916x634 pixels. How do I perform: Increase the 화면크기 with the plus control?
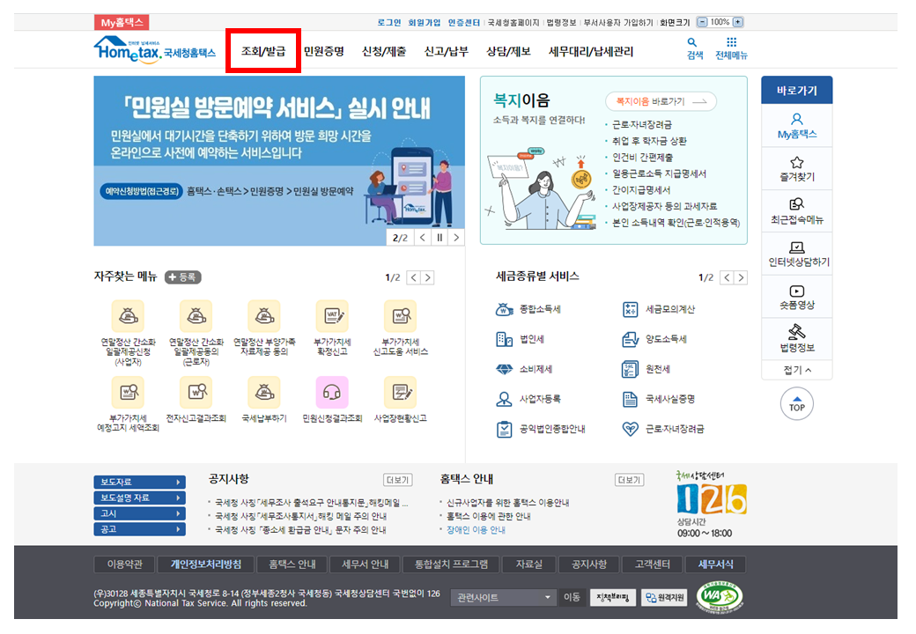pyautogui.click(x=737, y=21)
